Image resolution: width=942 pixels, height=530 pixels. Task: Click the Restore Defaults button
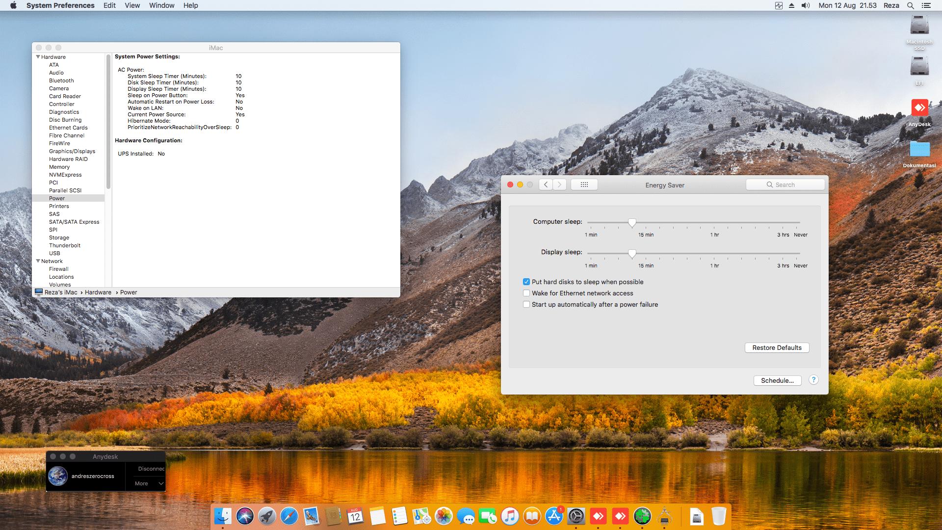pos(777,347)
